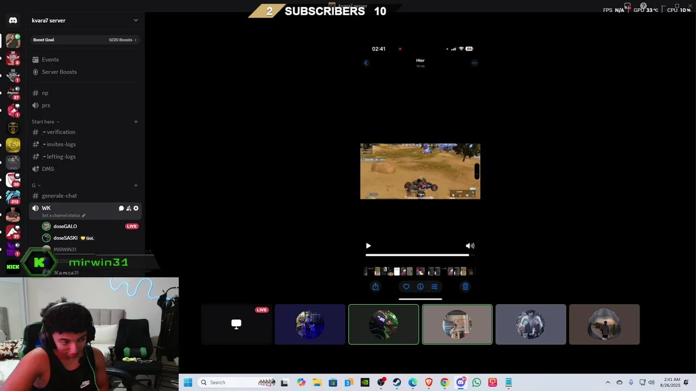696x391 pixels.
Task: Open WK channel chat bubble icon
Action: tap(121, 208)
